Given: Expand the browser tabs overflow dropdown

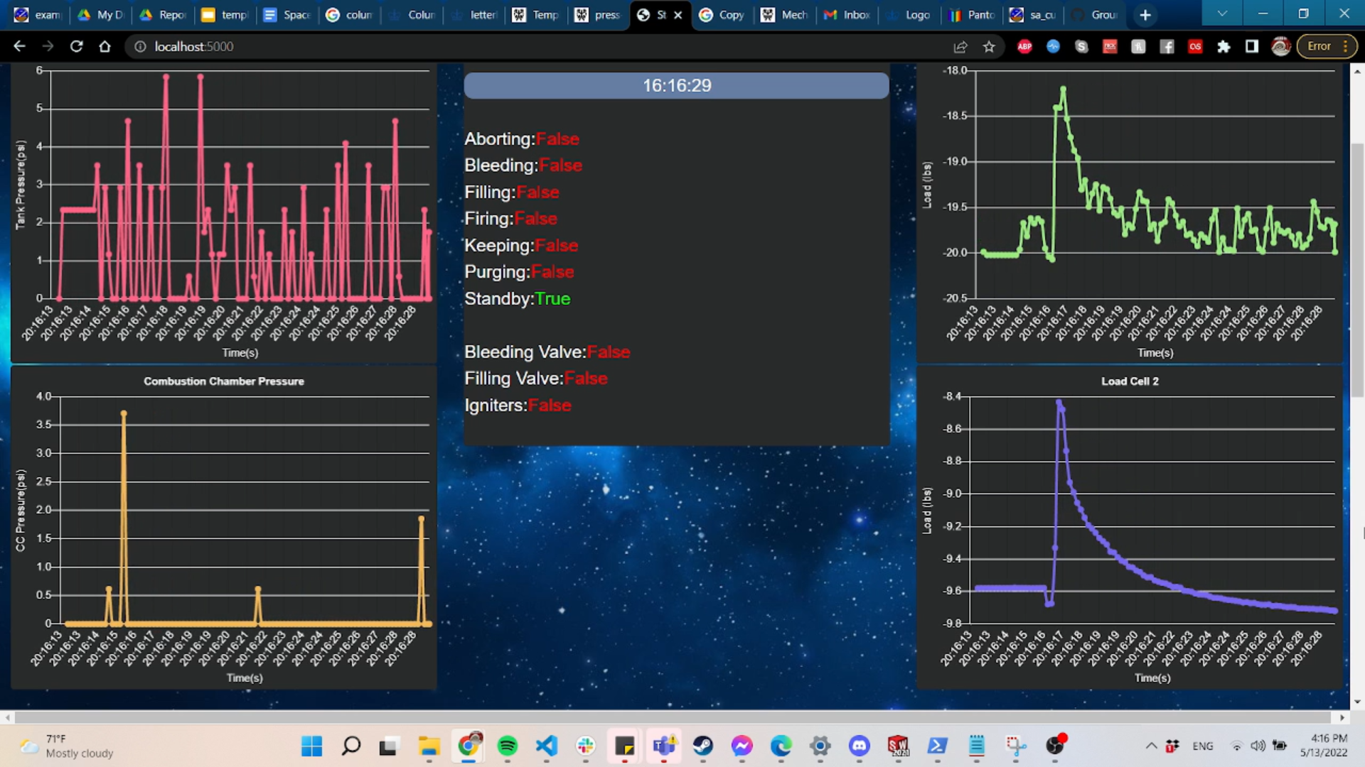Looking at the screenshot, I should point(1221,13).
